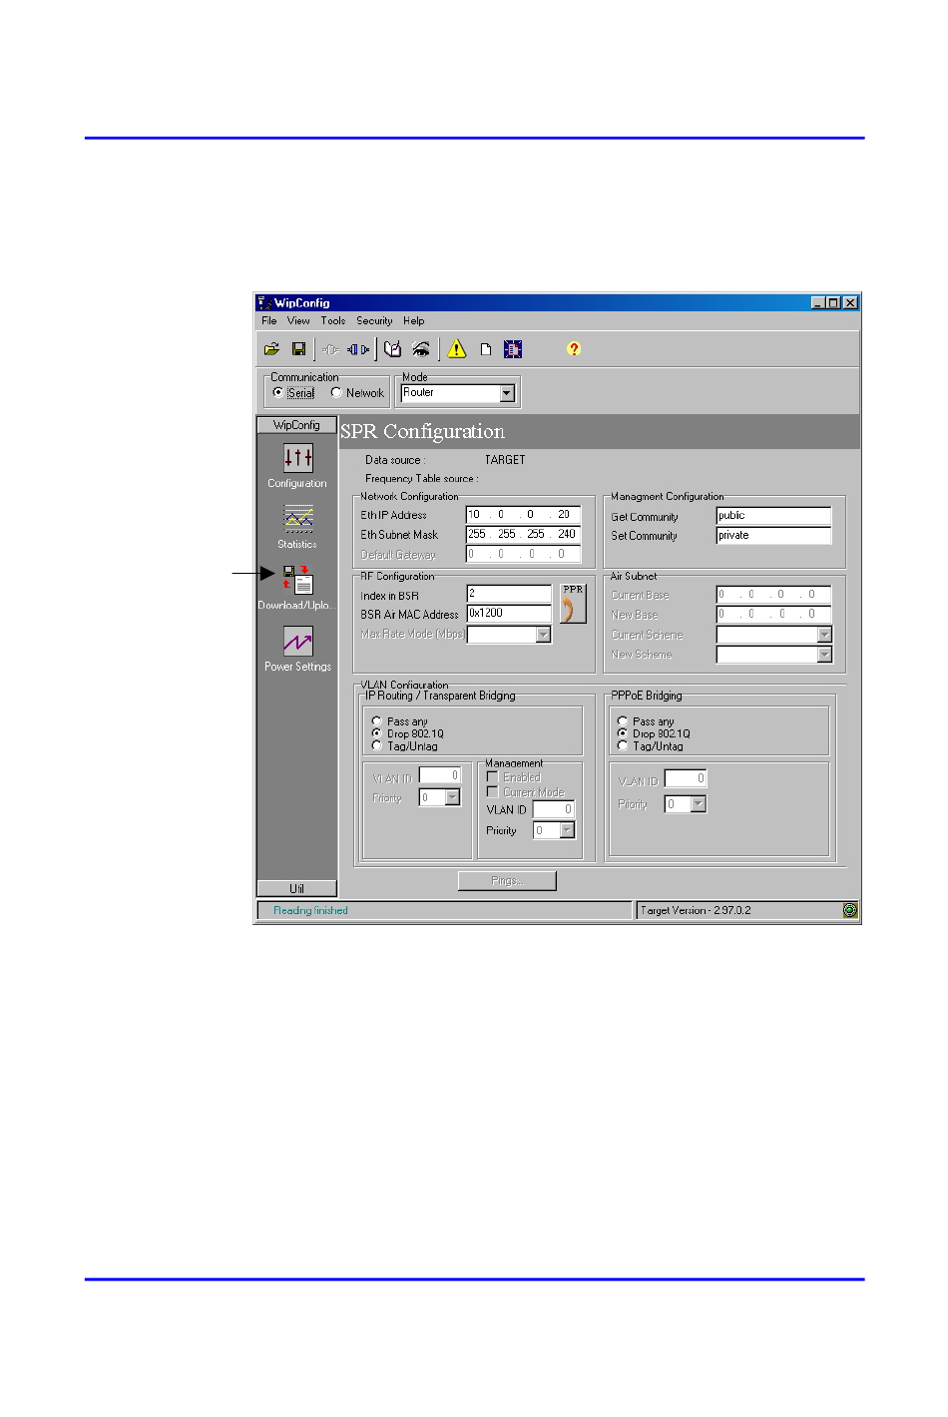The image size is (948, 1417).
Task: Open IP Routing Priority dropdown
Action: coord(452,797)
